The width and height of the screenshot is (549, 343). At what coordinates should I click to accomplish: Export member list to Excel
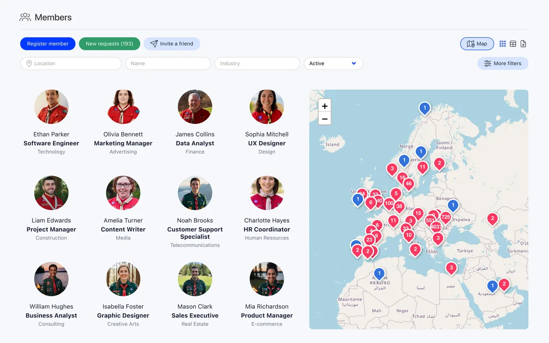point(523,43)
